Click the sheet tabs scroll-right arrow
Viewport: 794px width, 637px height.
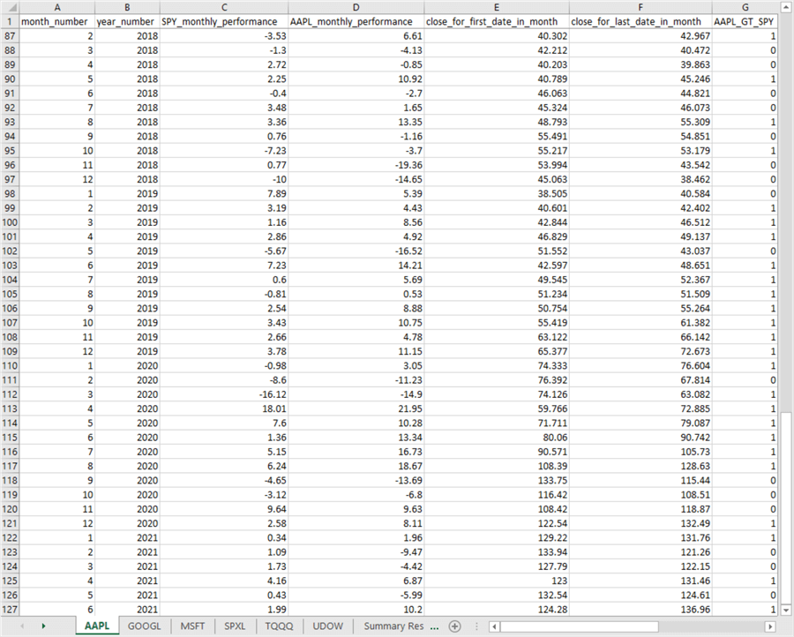click(x=43, y=626)
